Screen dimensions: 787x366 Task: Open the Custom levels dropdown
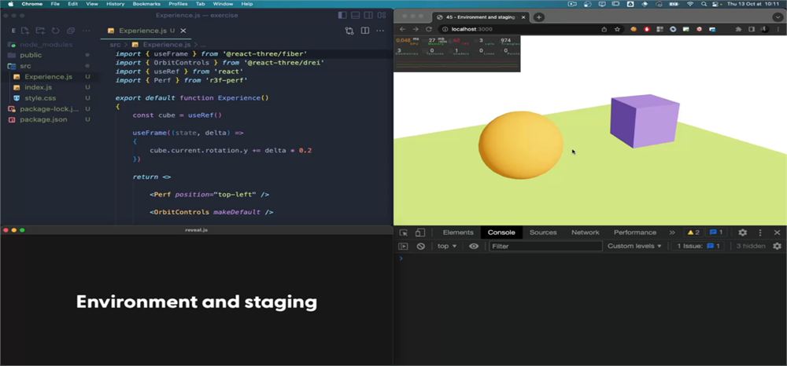(634, 246)
